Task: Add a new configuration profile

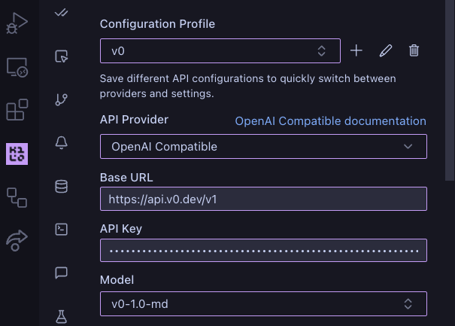Action: click(x=356, y=50)
